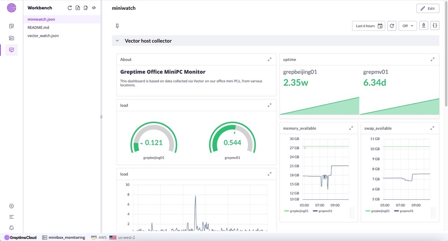
Task: Open the query search sidebar icon
Action: [x=12, y=26]
